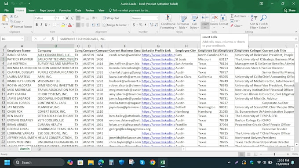
Task: Click the Copy button in Clipboard group
Action: pos(16,21)
